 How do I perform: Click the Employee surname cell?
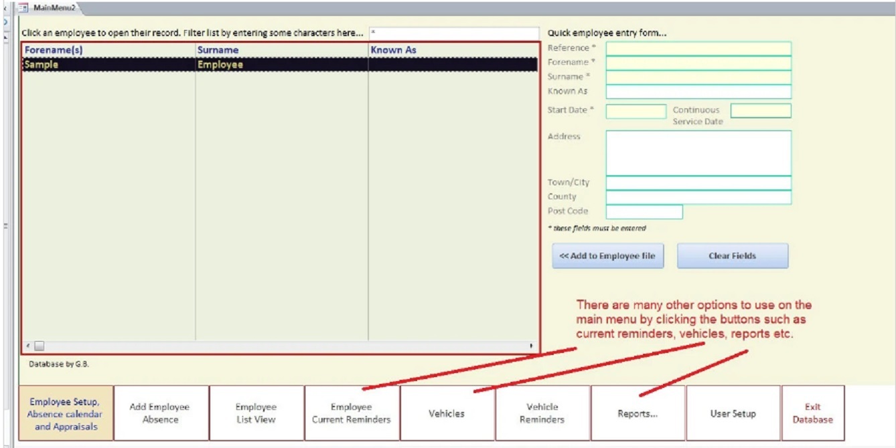click(x=220, y=65)
